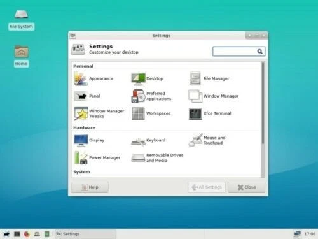Open Window Manager settings icon
Viewport: 318px width, 239px height.
pyautogui.click(x=195, y=96)
